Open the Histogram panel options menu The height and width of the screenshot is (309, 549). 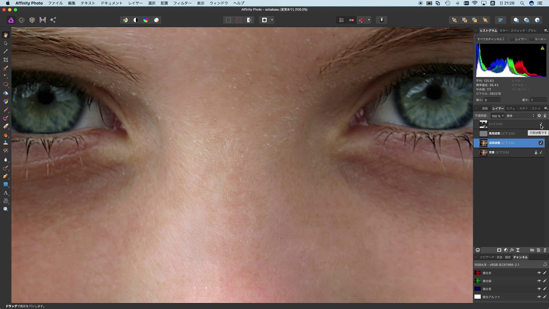(x=546, y=30)
